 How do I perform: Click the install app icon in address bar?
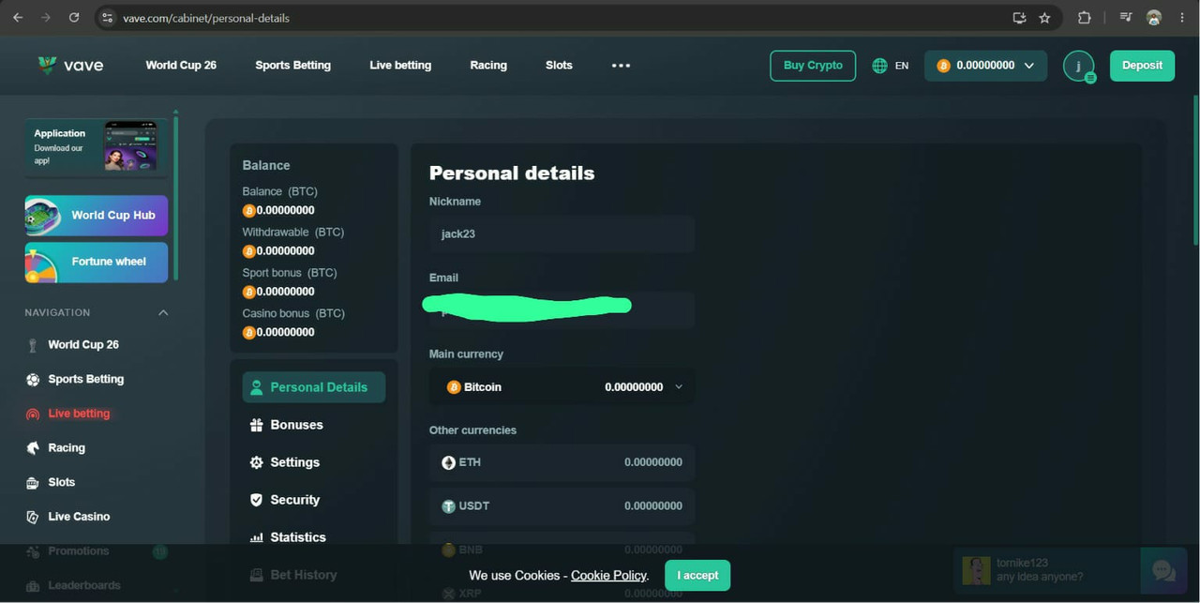pyautogui.click(x=1019, y=18)
